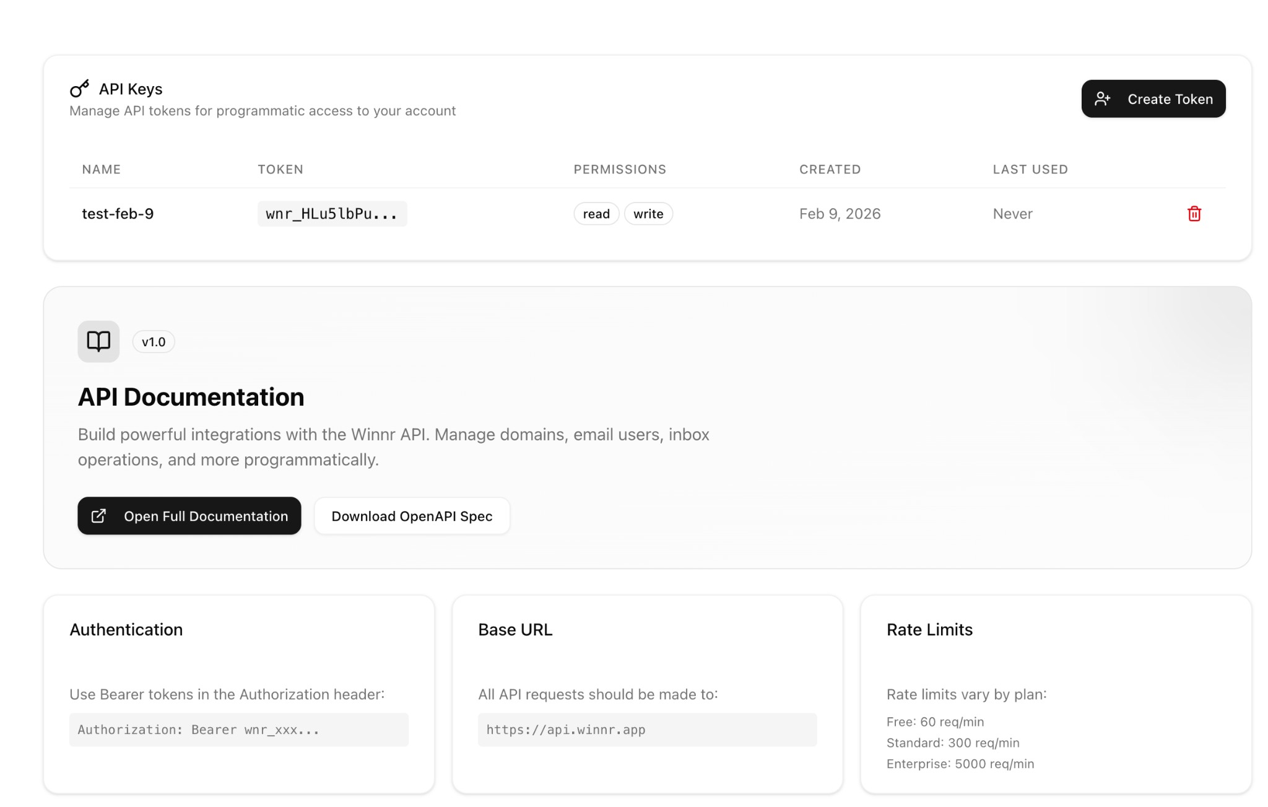This screenshot has width=1268, height=807.
Task: Click the truncated token wnr_HLu5lbPu to reveal it
Action: click(332, 214)
